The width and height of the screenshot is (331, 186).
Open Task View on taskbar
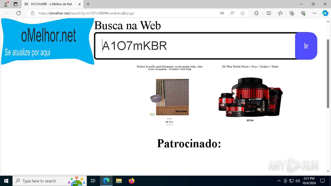pyautogui.click(x=93, y=181)
